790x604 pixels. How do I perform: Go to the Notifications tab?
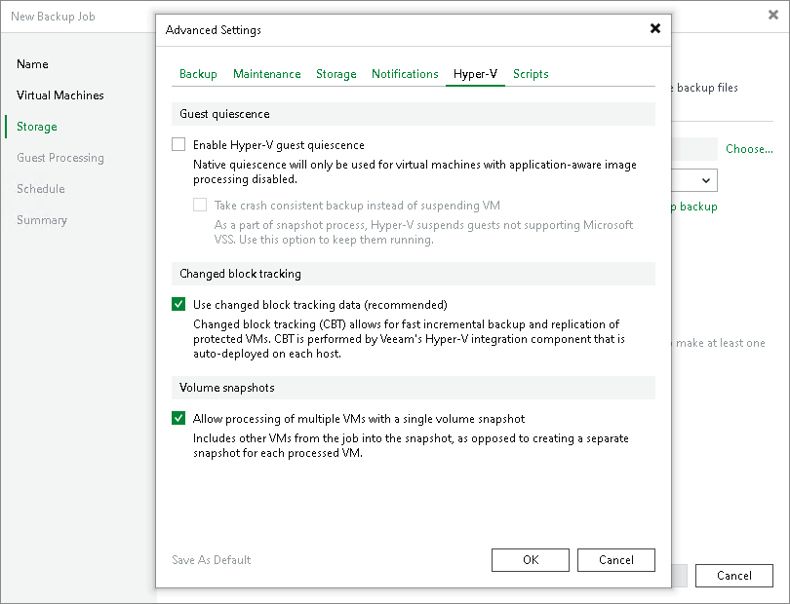(x=405, y=74)
